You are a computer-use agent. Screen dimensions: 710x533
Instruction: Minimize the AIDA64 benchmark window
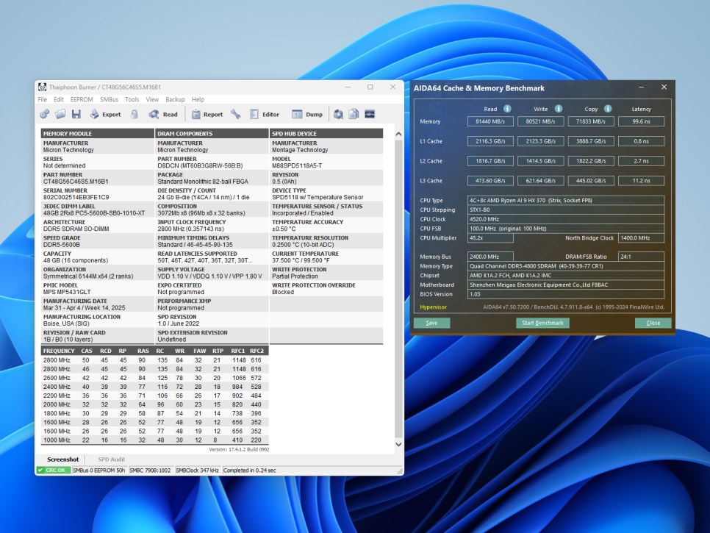click(641, 87)
